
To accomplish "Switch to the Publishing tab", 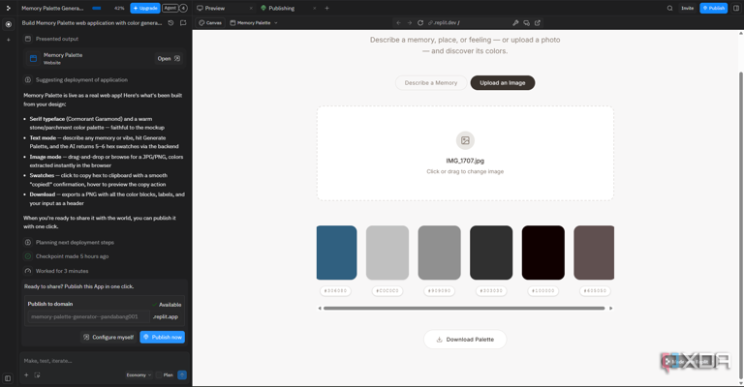I will click(281, 8).
